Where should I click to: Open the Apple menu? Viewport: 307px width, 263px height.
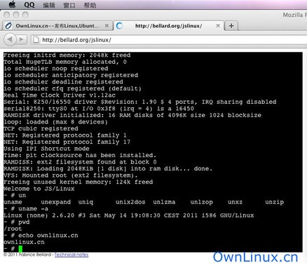click(12, 4)
